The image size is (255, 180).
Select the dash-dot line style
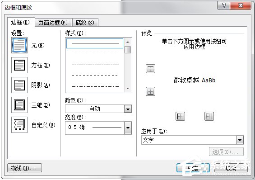(x=96, y=86)
